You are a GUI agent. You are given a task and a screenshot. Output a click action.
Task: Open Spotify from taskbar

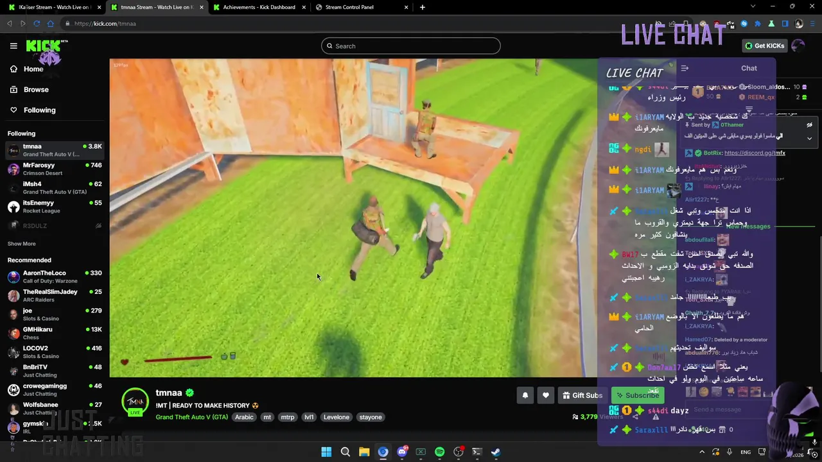[439, 452]
